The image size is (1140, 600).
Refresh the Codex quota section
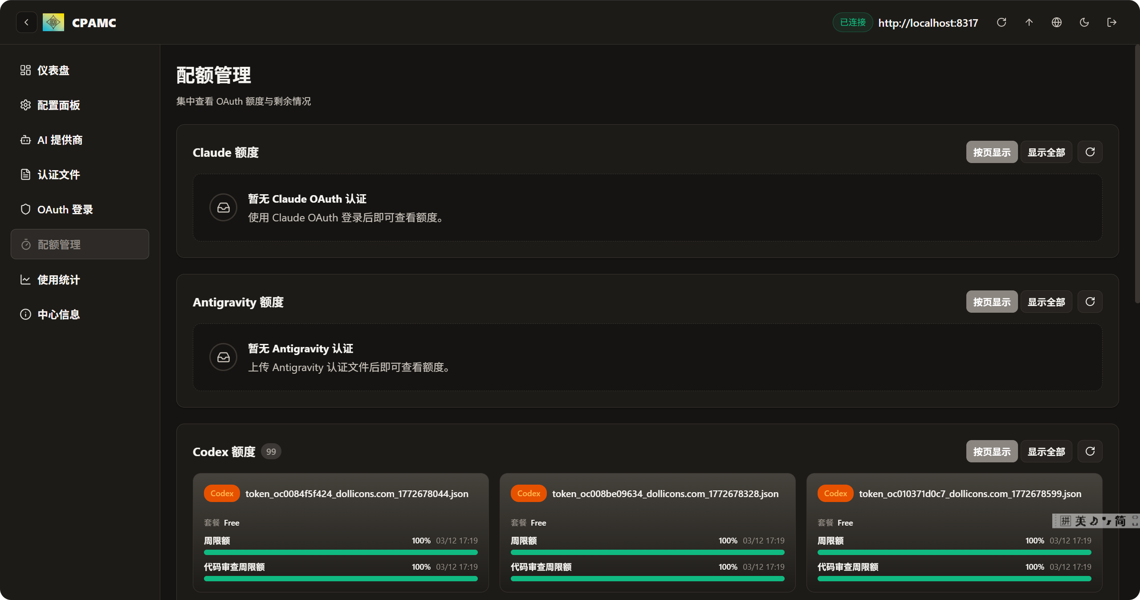[1090, 451]
